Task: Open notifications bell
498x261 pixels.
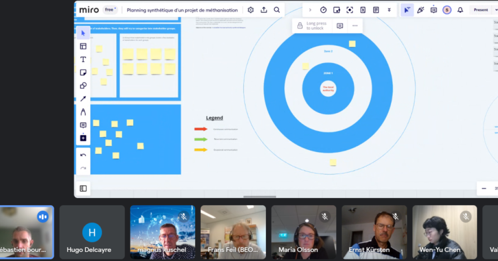Action: coord(460,10)
